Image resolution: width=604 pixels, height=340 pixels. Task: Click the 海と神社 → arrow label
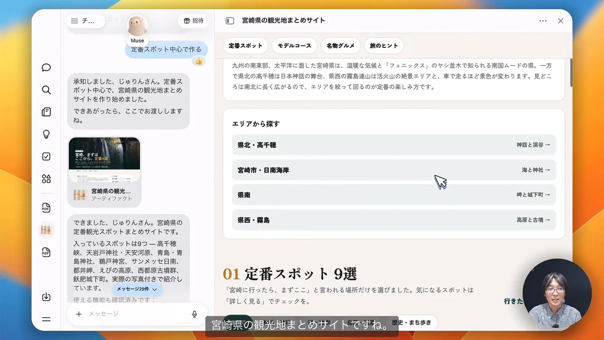[536, 170]
